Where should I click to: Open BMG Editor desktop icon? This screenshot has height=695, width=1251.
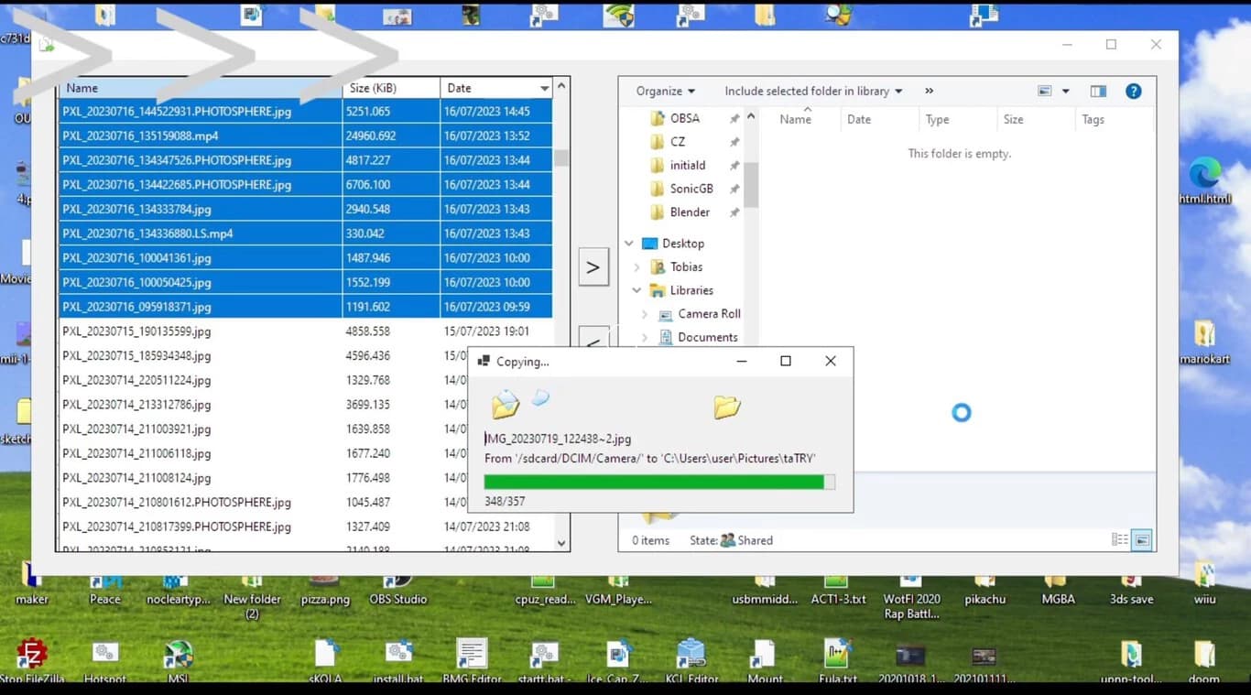click(x=472, y=661)
